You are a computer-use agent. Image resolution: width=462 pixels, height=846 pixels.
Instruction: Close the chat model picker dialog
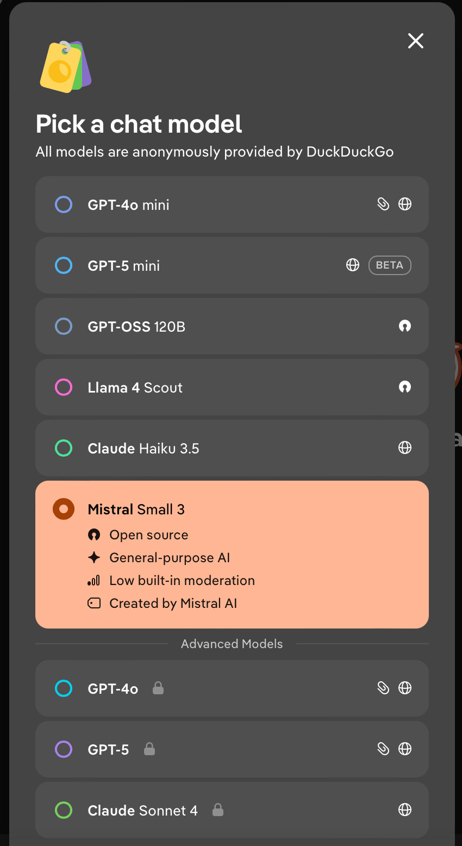coord(416,41)
